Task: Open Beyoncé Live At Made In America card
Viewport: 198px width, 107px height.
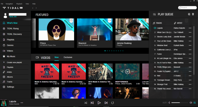Action: pyautogui.click(x=95, y=33)
